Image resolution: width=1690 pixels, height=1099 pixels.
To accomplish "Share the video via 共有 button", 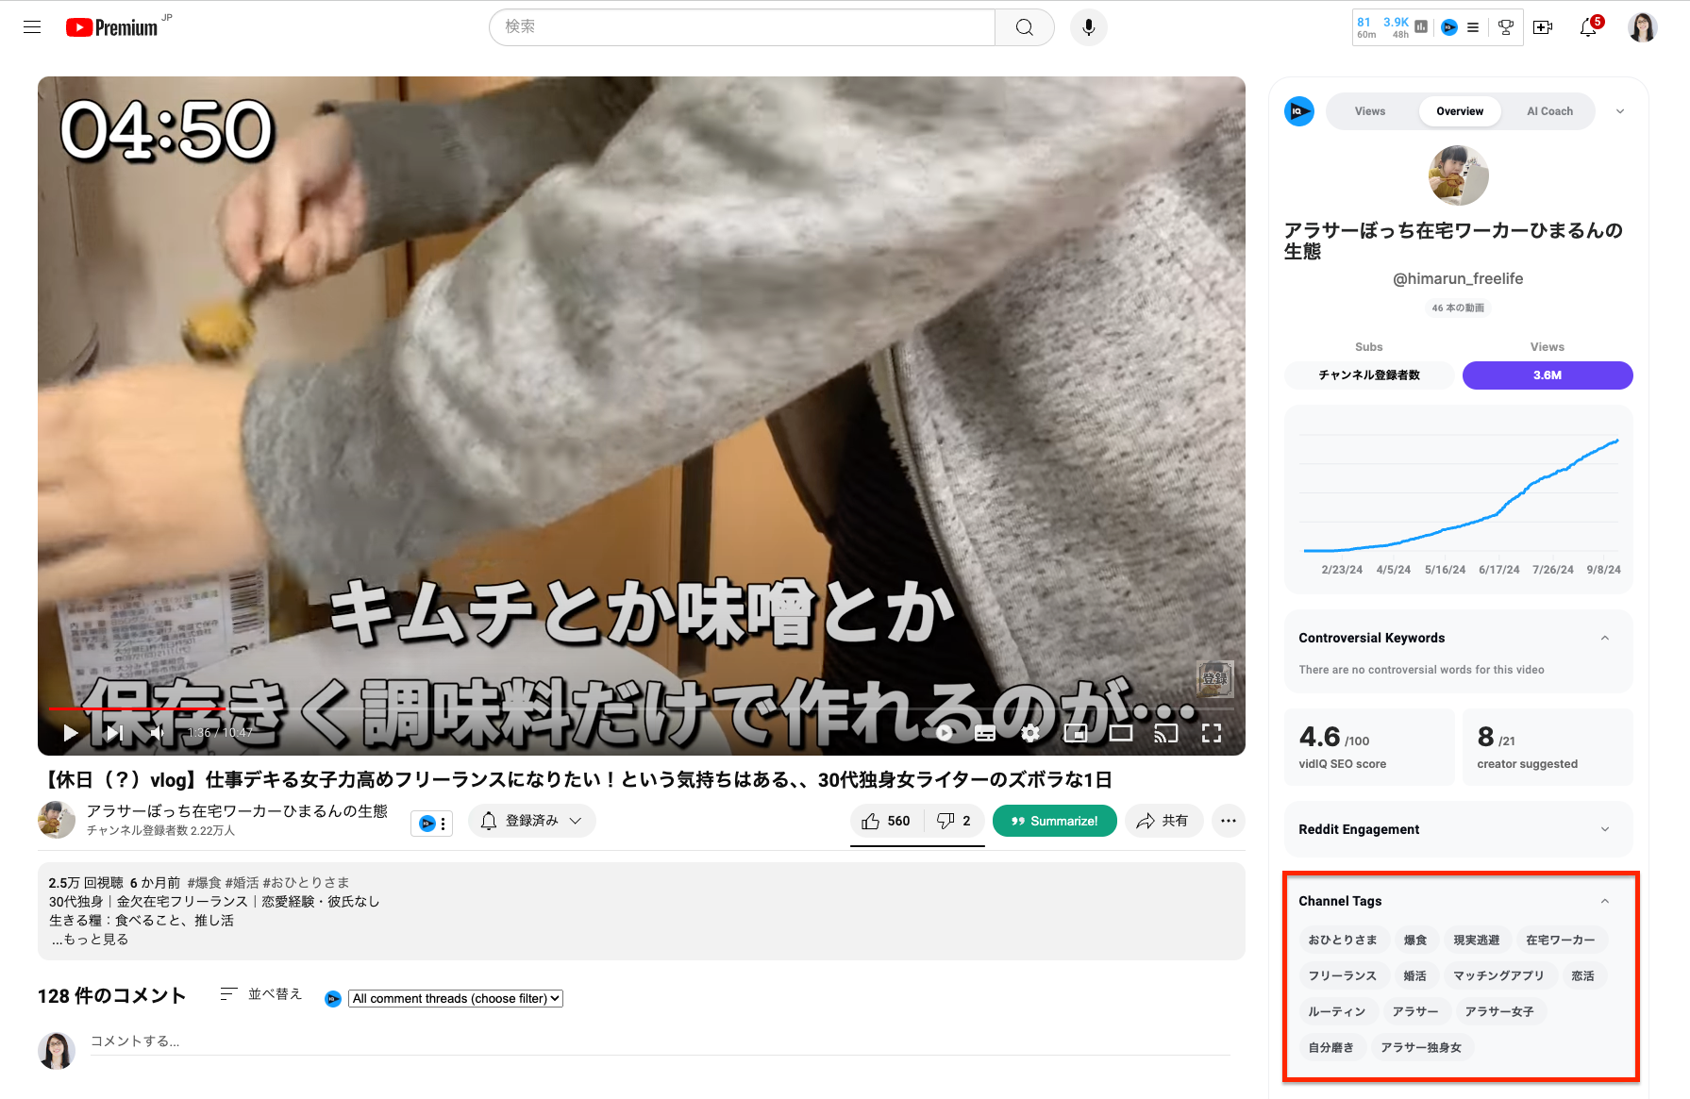I will [1163, 821].
